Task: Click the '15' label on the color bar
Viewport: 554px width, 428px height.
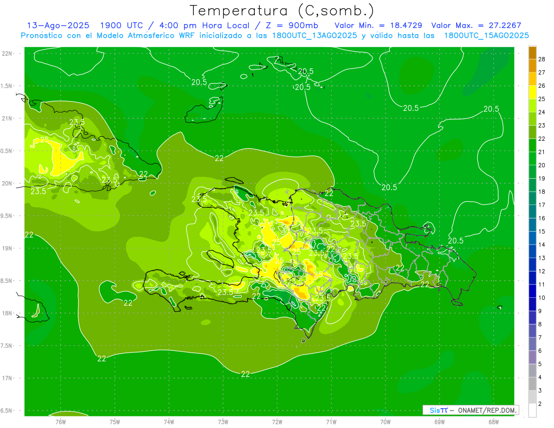Action: point(542,232)
